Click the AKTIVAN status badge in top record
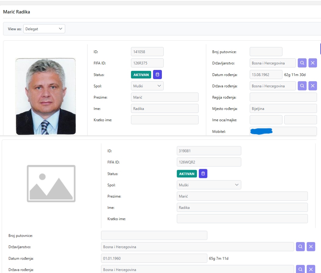321x273 pixels. (x=141, y=75)
